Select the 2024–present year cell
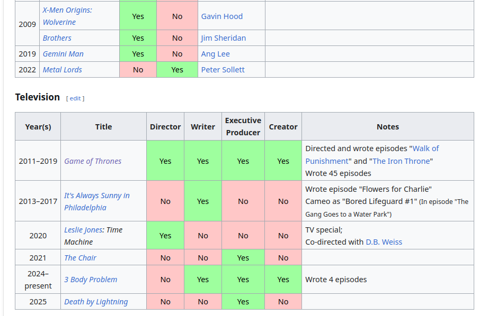 pos(38,280)
